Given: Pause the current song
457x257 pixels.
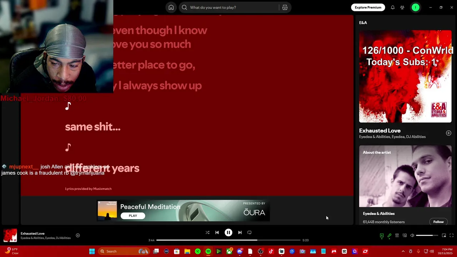Looking at the screenshot, I should 228,232.
